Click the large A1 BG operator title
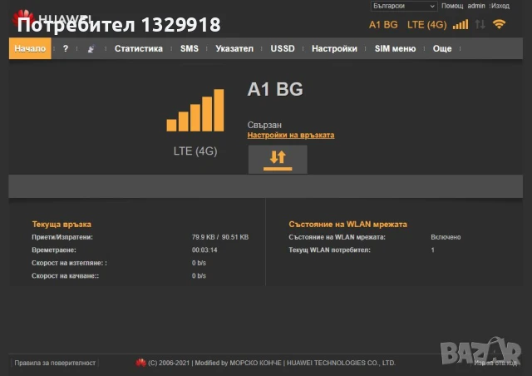Image resolution: width=532 pixels, height=376 pixels. 275,89
